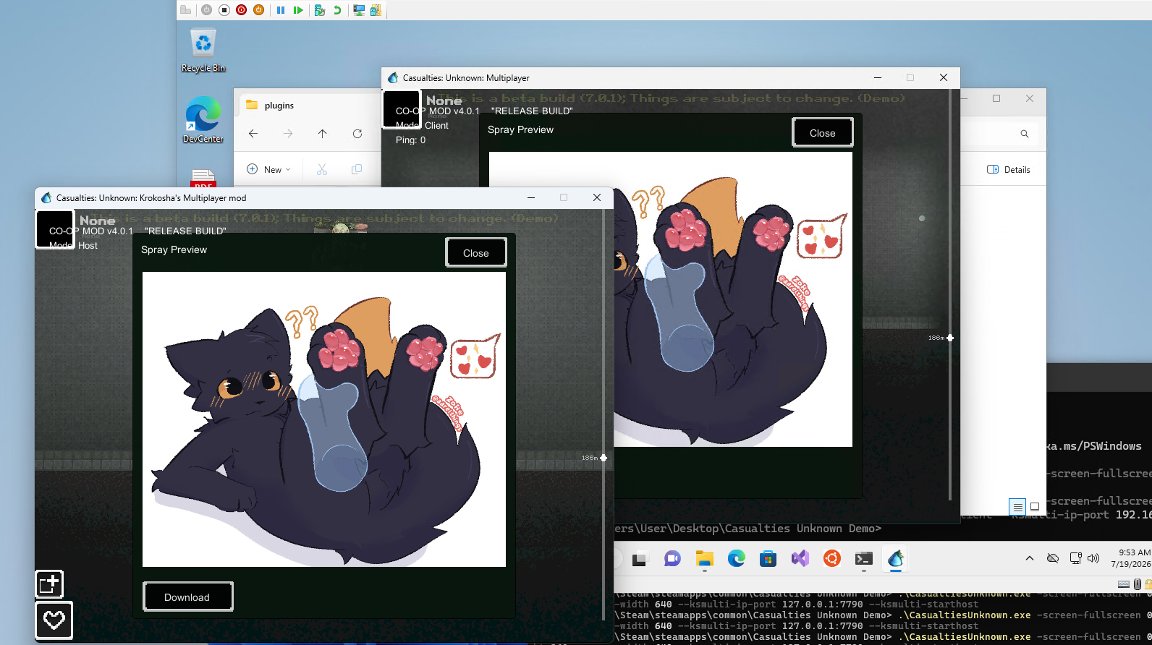Click the enhanced session monitor icon in VM toolbar

tap(359, 10)
